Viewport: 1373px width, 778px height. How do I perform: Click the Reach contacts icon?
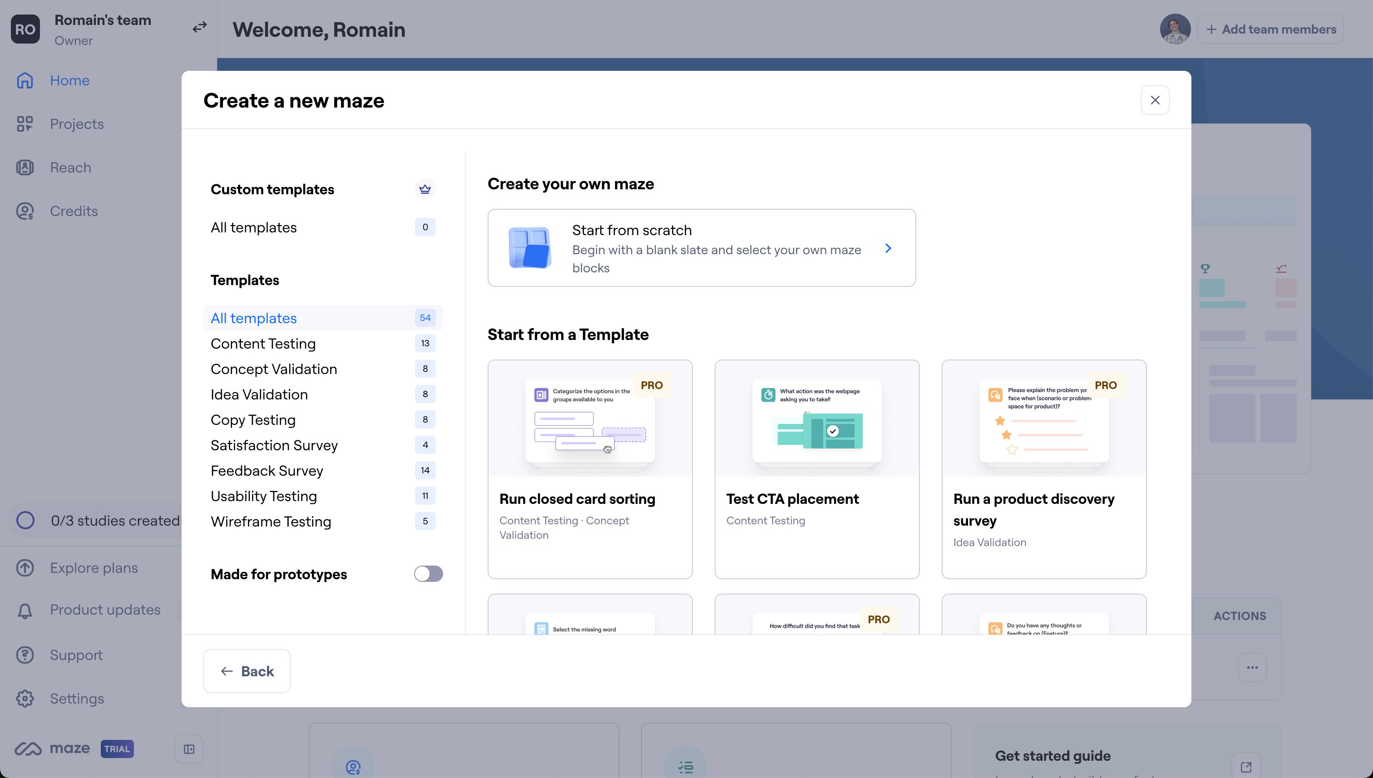click(25, 168)
